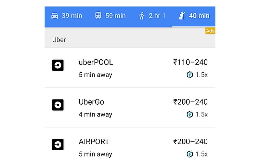
Task: Tap the walking person icon
Action: (x=142, y=16)
